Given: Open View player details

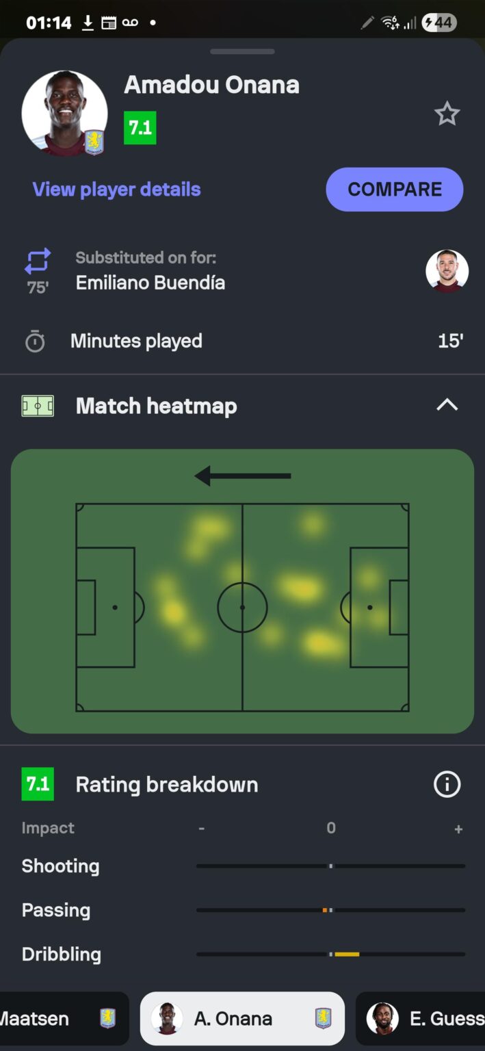Looking at the screenshot, I should pos(116,190).
